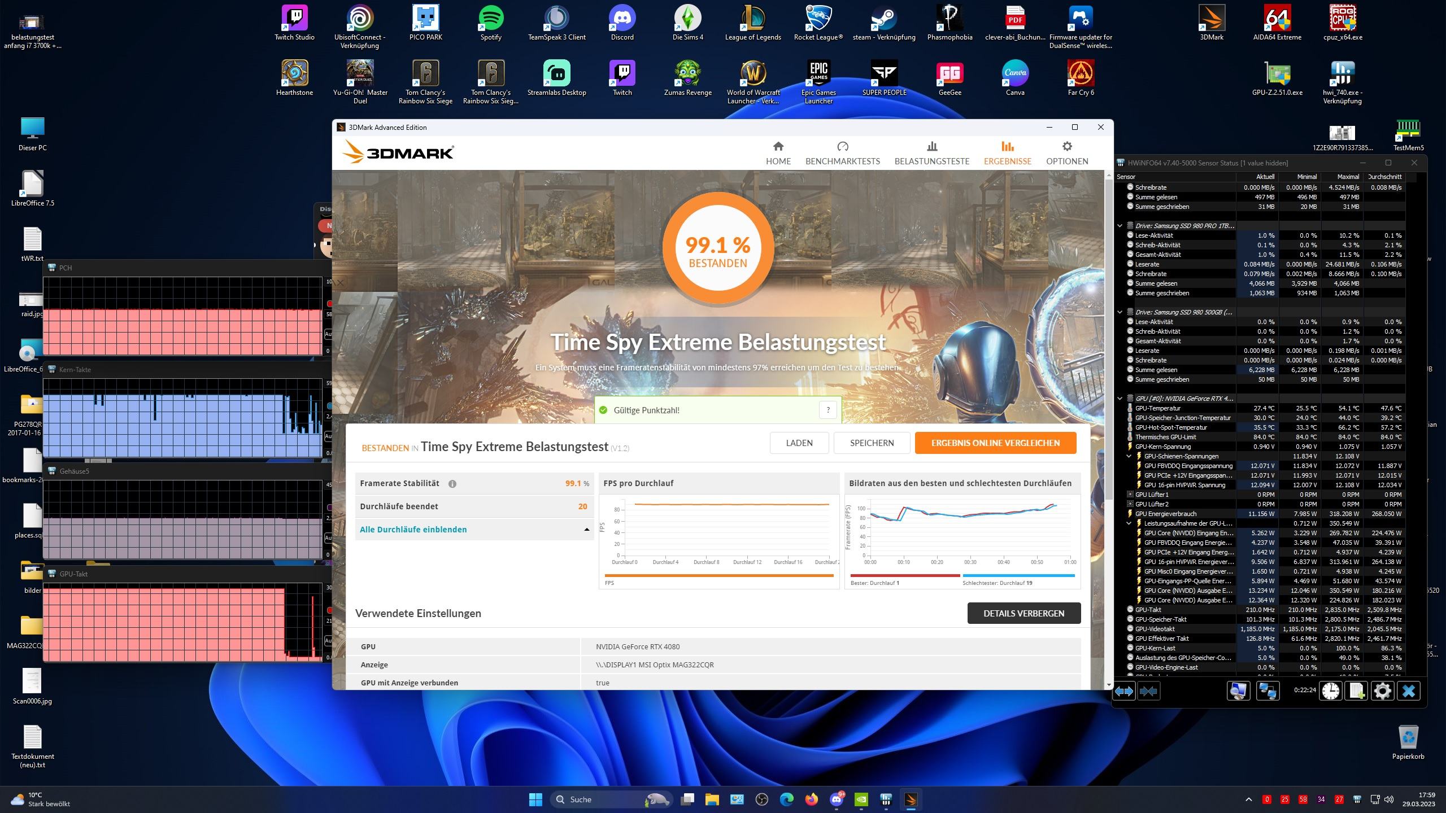Open the 3DMark HOME tab

[x=778, y=153]
